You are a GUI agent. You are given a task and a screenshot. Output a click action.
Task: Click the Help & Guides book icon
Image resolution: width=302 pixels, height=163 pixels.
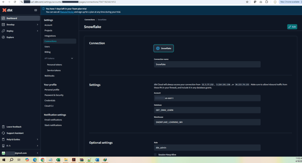(x=3, y=139)
